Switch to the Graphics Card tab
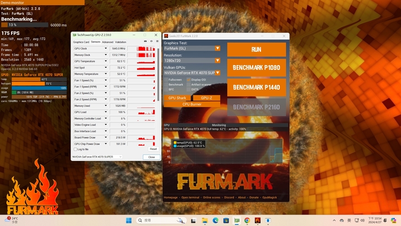Screen dimensions: 401x226 (x=81, y=42)
